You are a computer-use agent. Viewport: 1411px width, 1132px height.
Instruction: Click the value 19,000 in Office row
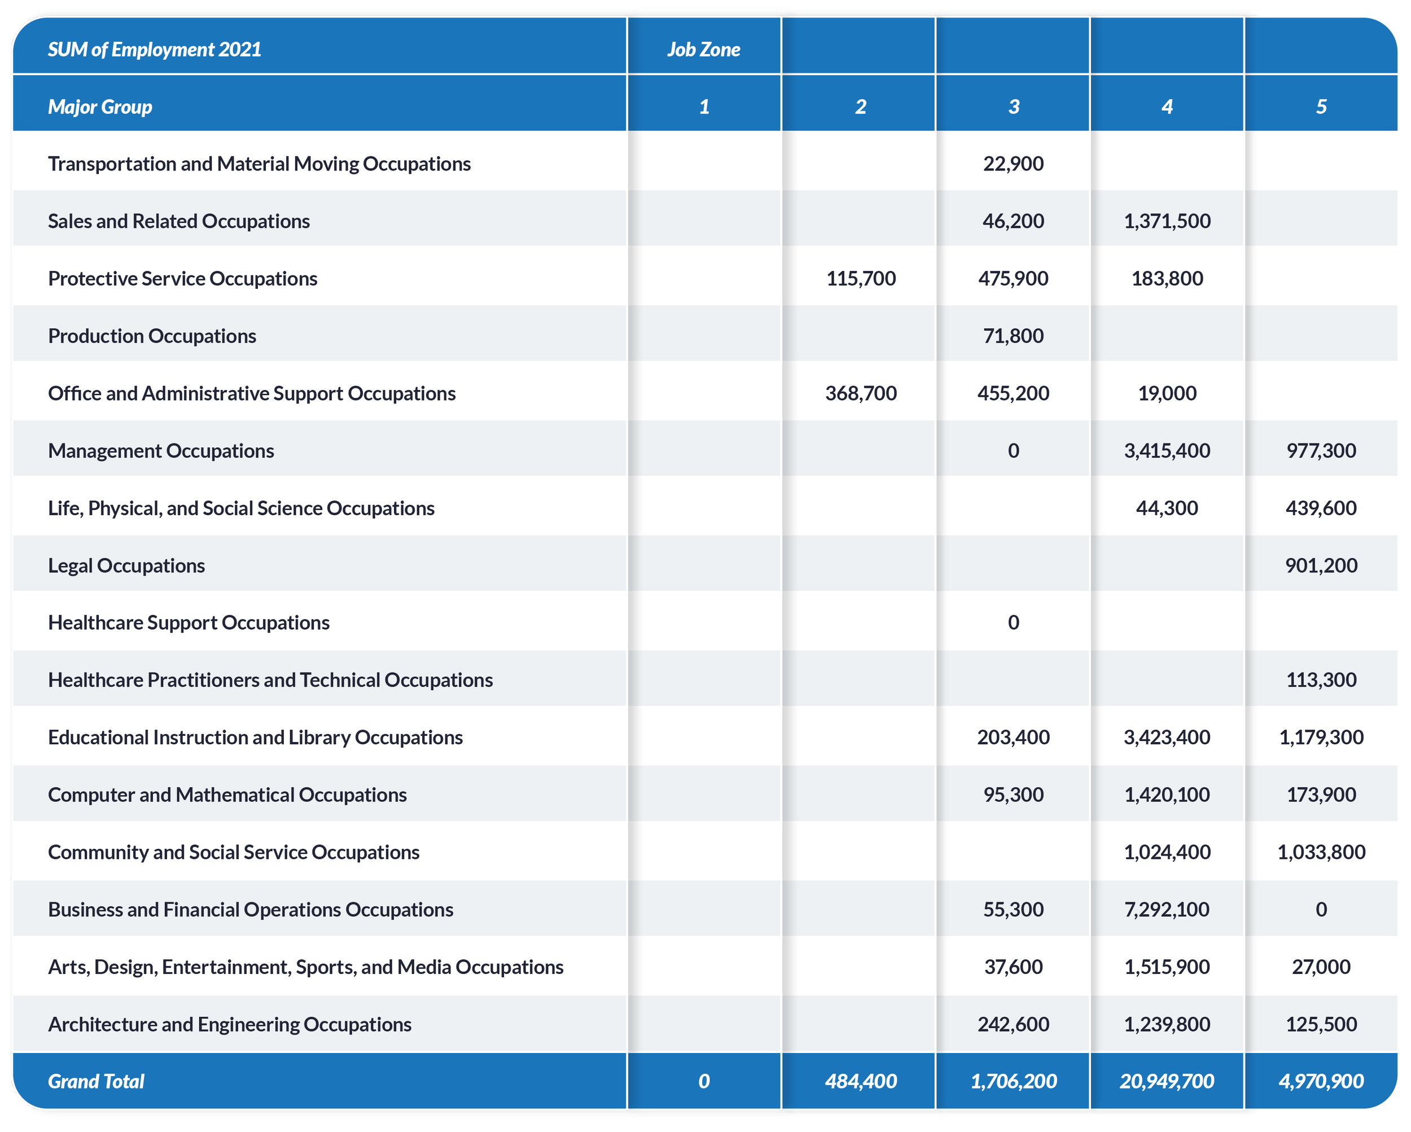[1167, 393]
